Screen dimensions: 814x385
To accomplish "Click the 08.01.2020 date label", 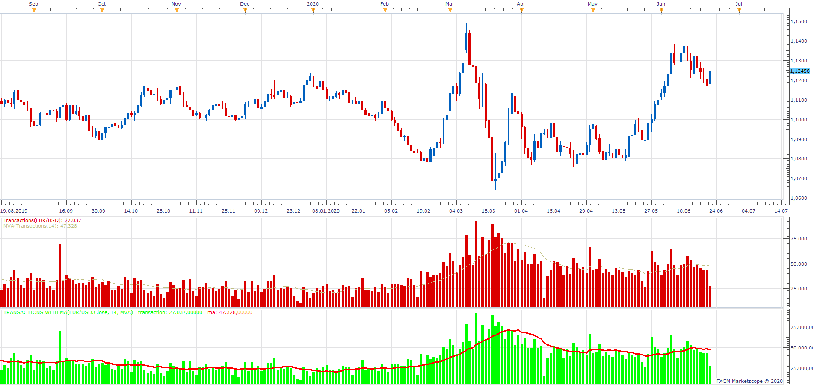I will pos(326,211).
